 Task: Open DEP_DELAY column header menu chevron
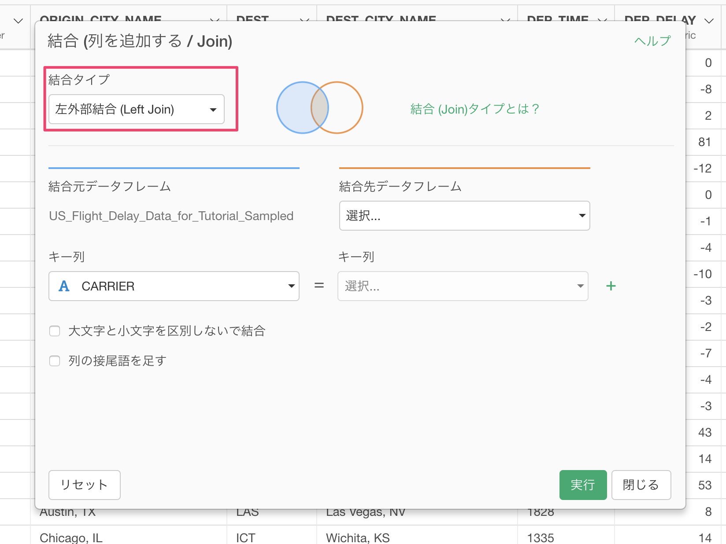[709, 21]
